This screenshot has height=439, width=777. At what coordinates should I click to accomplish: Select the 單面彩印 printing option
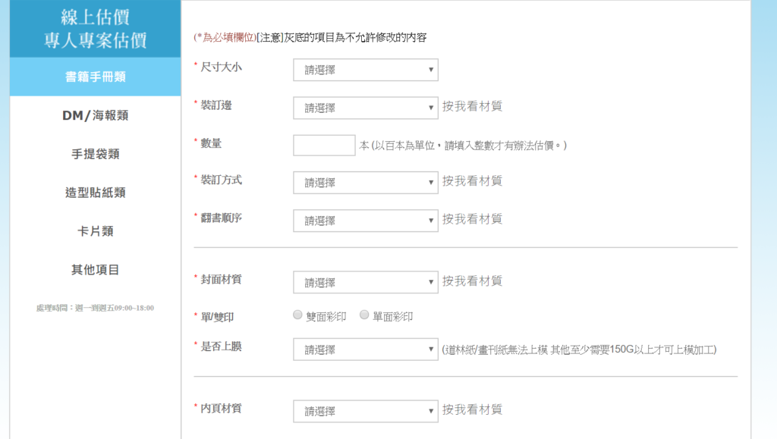[x=363, y=314]
